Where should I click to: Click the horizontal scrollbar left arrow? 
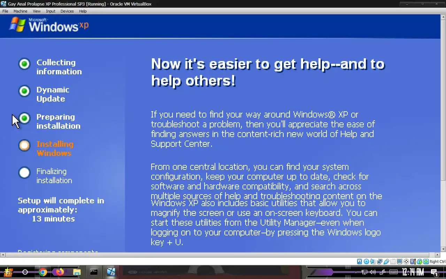[2, 255]
